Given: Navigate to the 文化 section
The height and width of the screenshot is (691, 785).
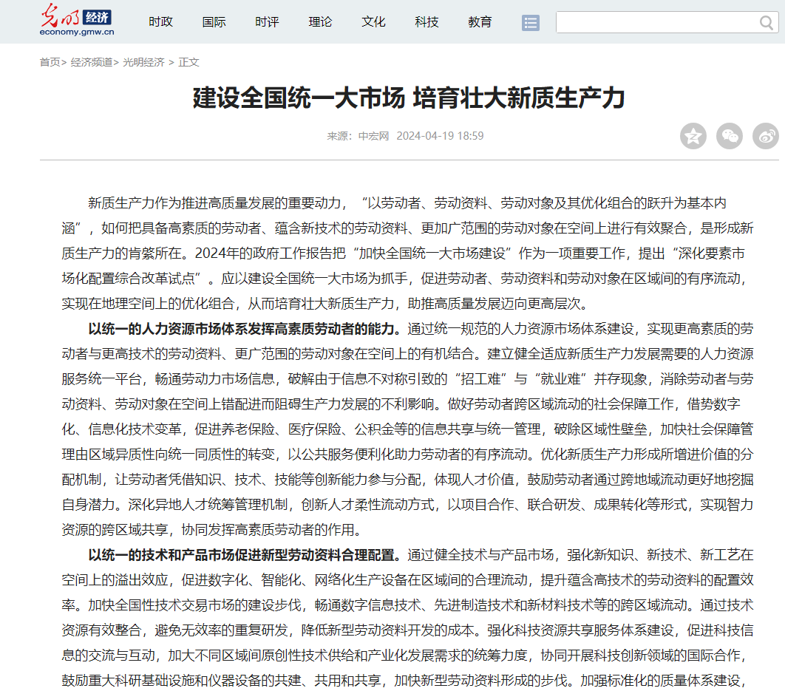Looking at the screenshot, I should coord(373,22).
